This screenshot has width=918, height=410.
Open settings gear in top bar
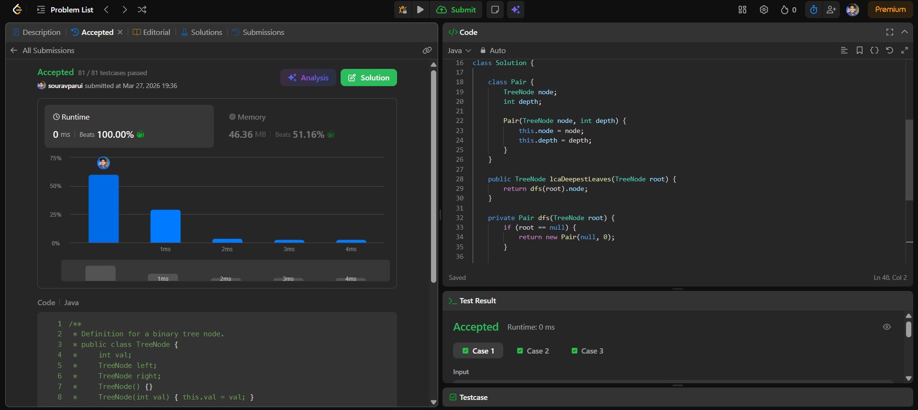point(763,10)
